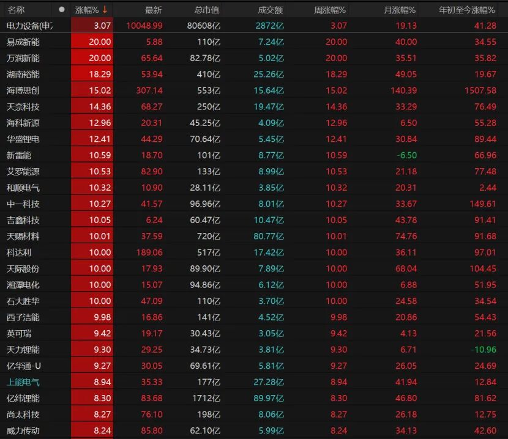Click the 总市值 column header

pyautogui.click(x=207, y=10)
